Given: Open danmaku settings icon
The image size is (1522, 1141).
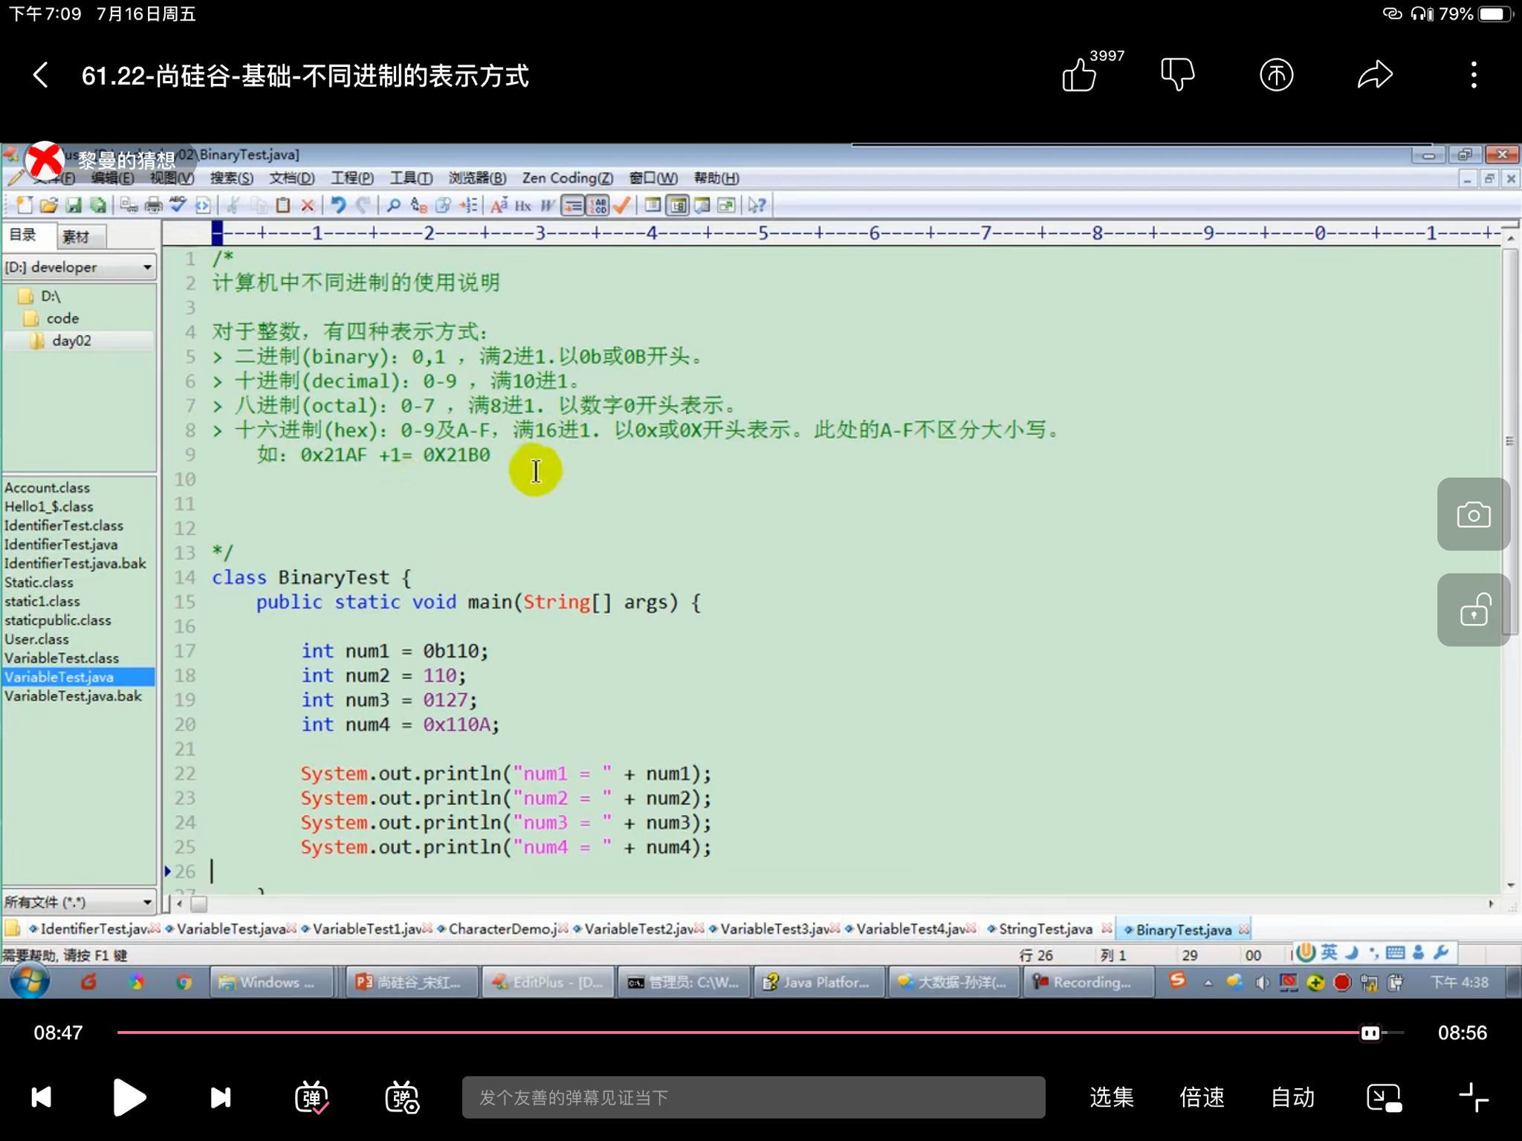Looking at the screenshot, I should 403,1097.
